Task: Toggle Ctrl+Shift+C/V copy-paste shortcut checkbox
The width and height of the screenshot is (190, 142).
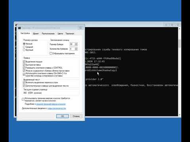Action: click(24, 74)
